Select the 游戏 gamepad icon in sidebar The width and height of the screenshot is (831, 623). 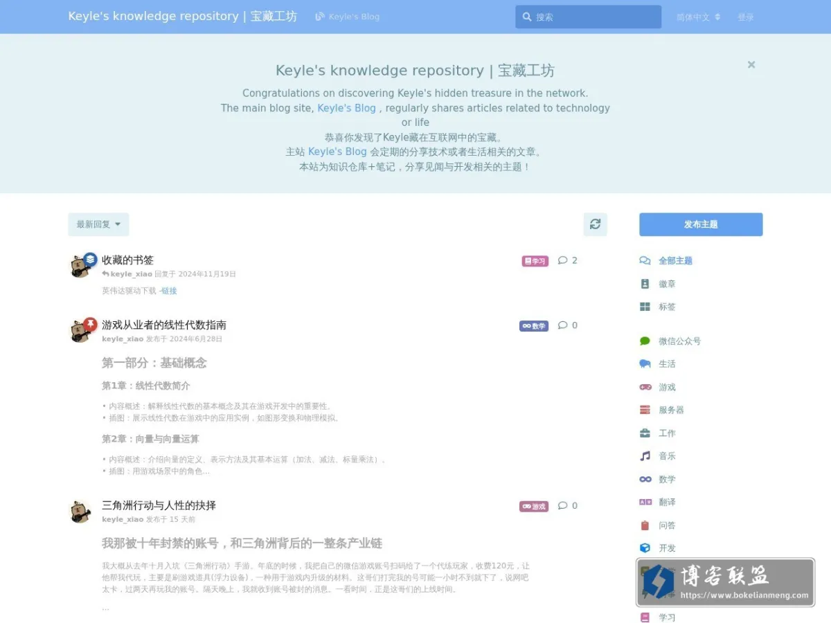point(645,387)
